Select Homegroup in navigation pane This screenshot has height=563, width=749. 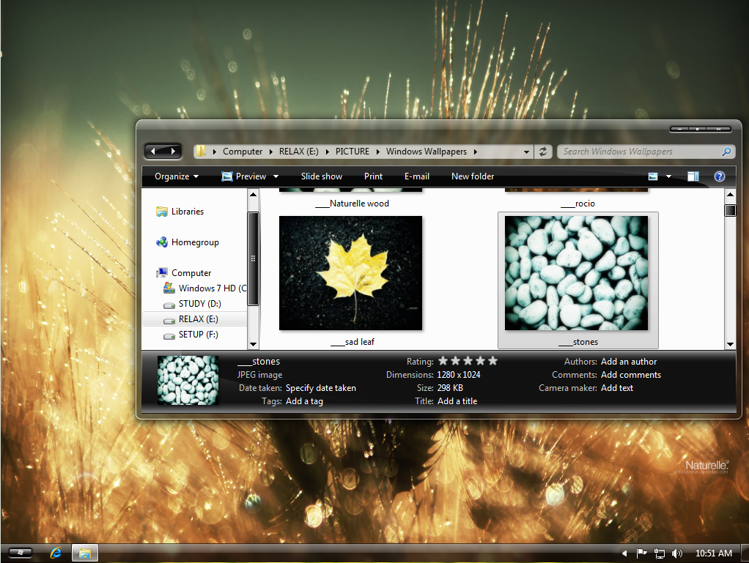[195, 242]
